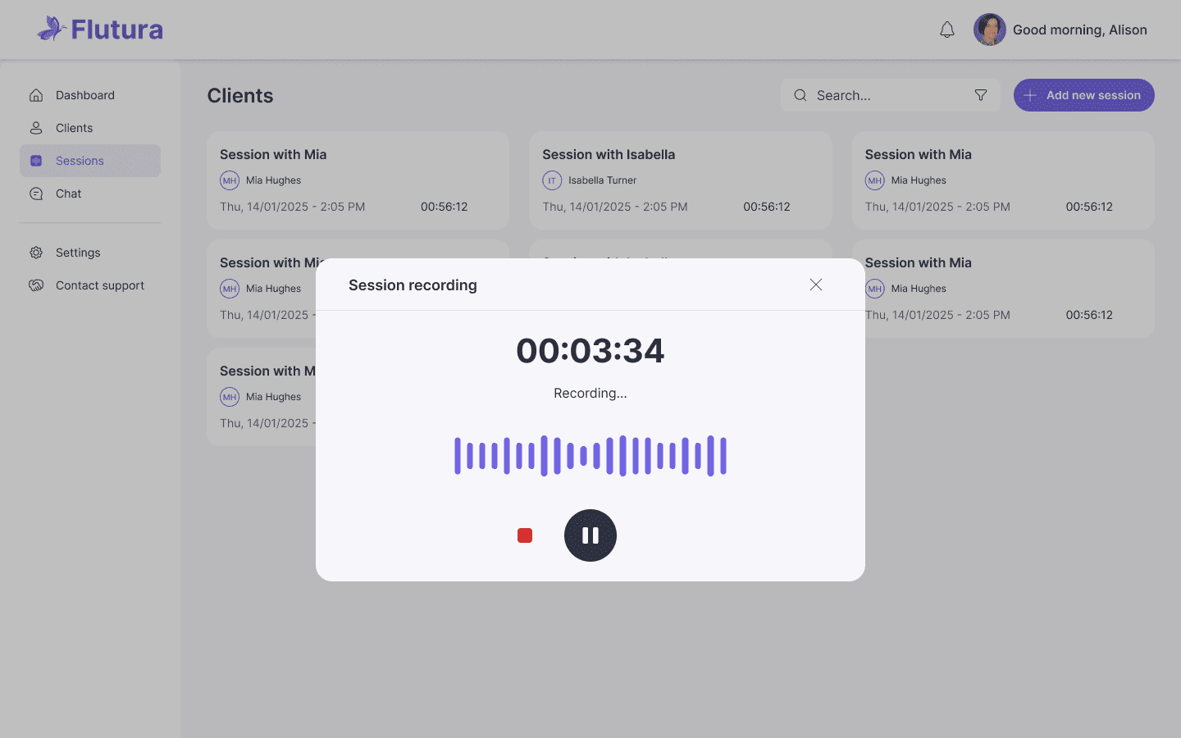
Task: Click the Sessions sidebar icon
Action: [36, 161]
